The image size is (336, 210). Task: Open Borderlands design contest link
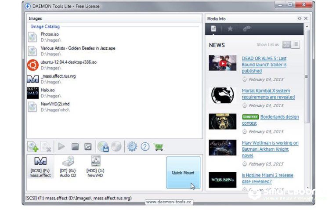tap(280, 117)
